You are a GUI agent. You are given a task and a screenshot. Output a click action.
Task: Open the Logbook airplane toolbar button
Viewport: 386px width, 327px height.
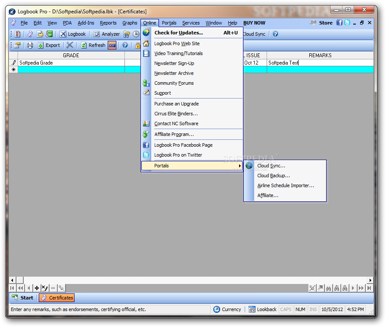click(x=73, y=34)
